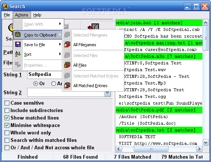
Task: Click the results scroll right arrow
Action: [x=199, y=149]
